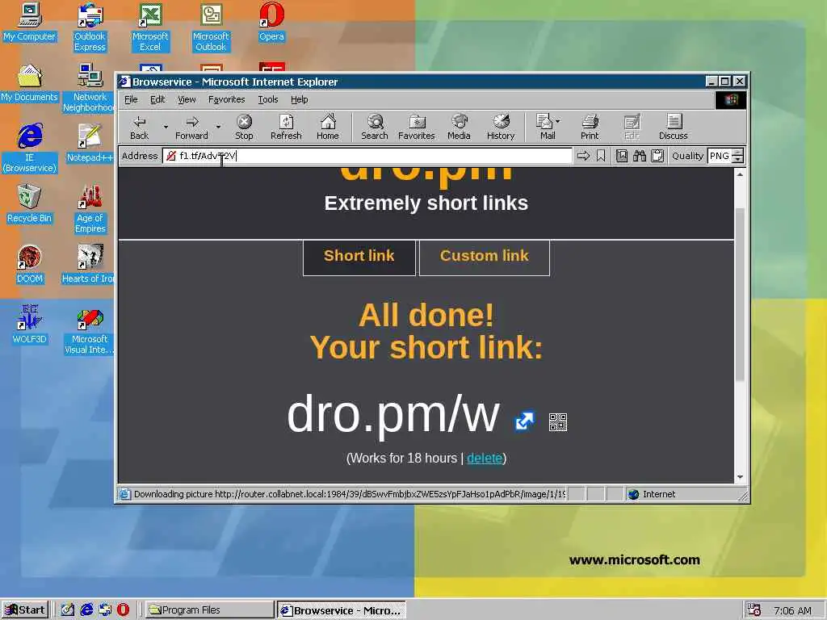
Task: Open the IE (Browservice) desktop shortcut
Action: coord(30,149)
